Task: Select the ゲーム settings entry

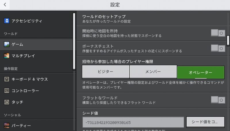Action: (x=37, y=44)
